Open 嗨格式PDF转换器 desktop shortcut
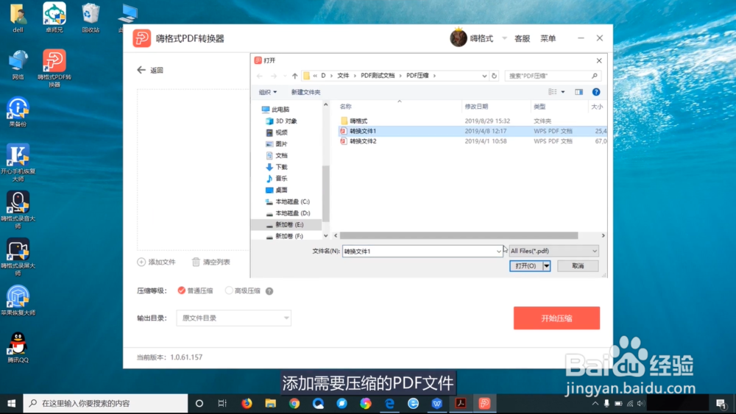Image resolution: width=736 pixels, height=414 pixels. (x=54, y=68)
